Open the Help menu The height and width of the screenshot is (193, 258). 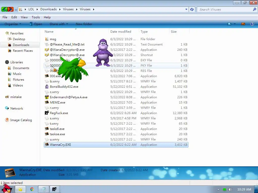click(x=47, y=17)
